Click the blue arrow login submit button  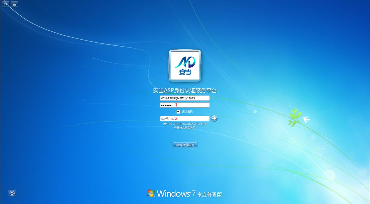214,118
